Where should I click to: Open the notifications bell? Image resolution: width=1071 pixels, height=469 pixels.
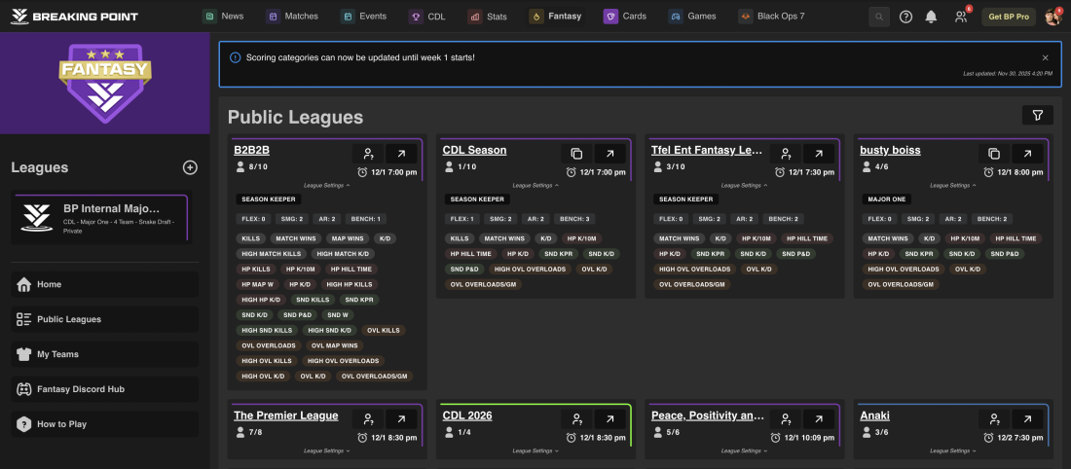(932, 17)
